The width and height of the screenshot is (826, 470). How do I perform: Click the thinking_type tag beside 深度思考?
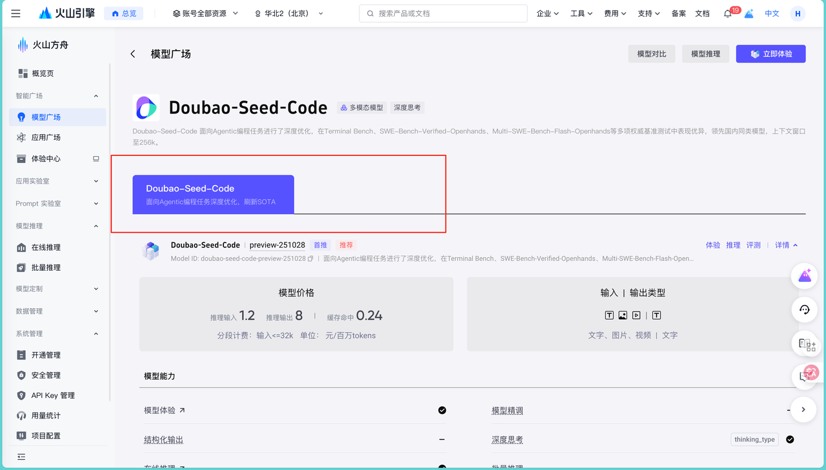(x=754, y=439)
